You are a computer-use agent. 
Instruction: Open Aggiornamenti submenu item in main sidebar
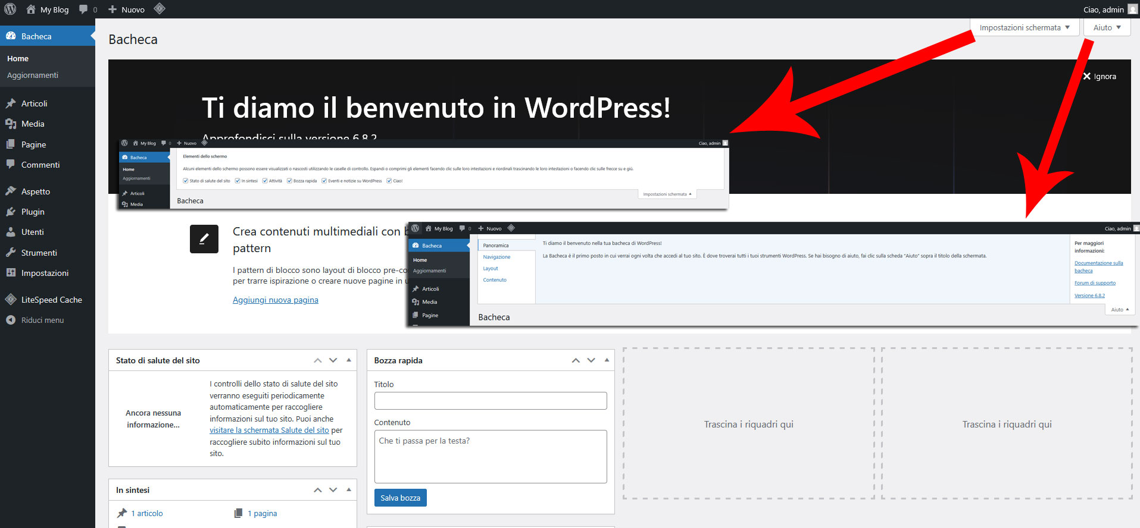point(33,76)
